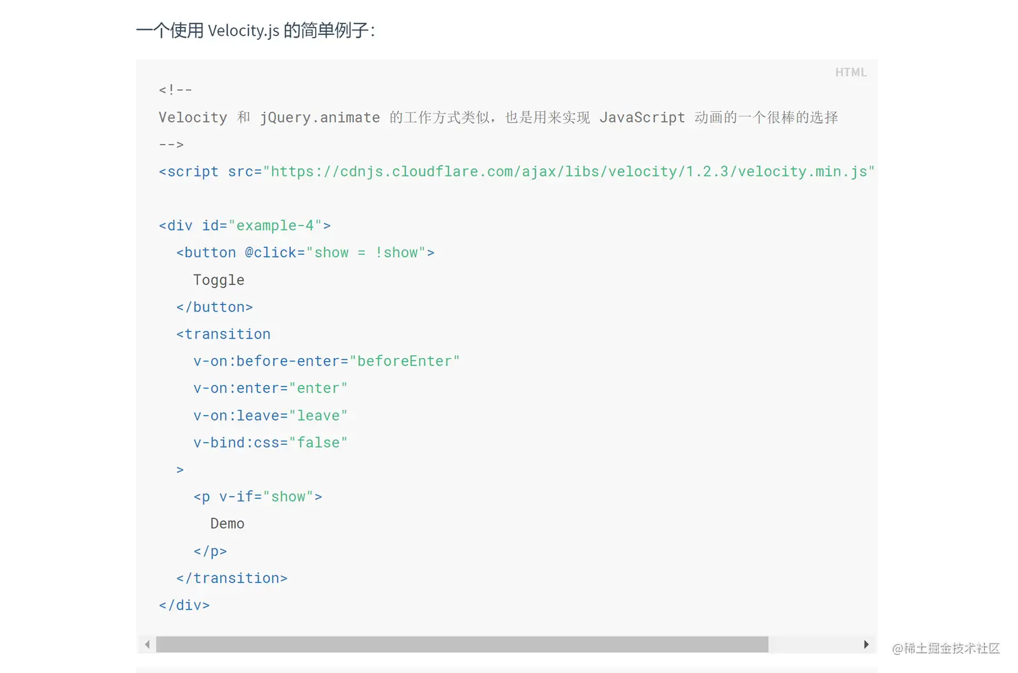Click the closing div tag
Screen dimensions: 1018x673
(x=184, y=605)
